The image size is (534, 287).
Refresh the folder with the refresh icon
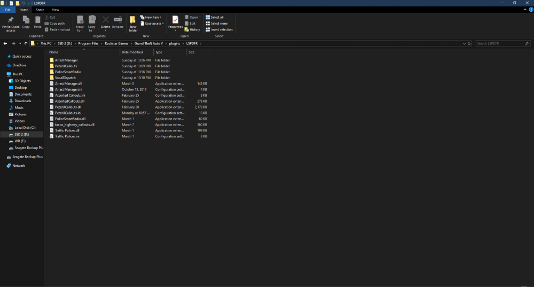click(x=469, y=44)
